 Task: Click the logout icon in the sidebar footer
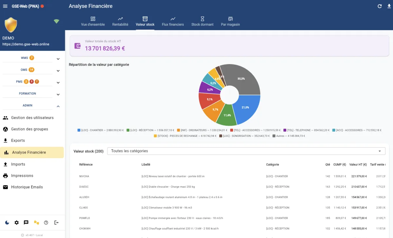coord(56,223)
